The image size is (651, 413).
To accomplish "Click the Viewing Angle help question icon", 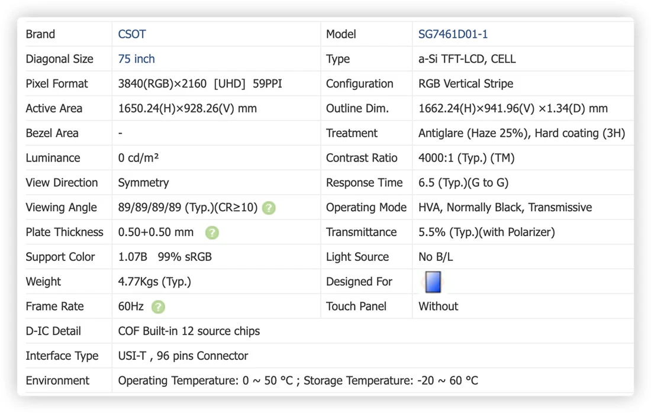I will [269, 208].
